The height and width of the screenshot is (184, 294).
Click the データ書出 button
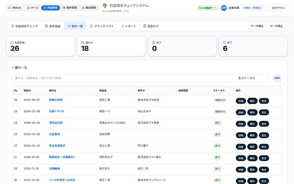[257, 26]
